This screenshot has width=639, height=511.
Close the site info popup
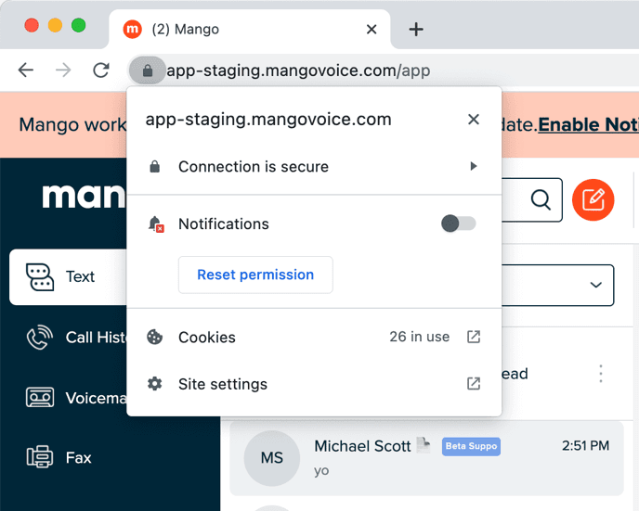point(474,120)
